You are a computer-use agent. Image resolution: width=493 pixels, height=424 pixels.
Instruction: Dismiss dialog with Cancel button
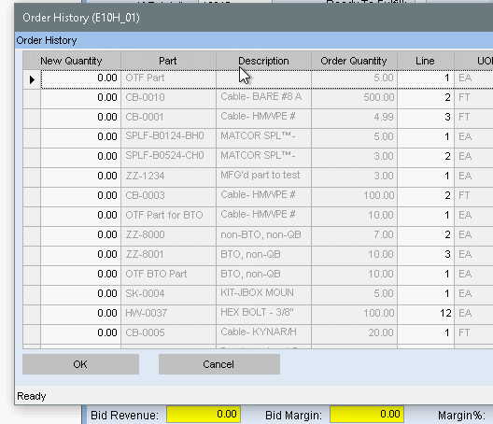[219, 364]
